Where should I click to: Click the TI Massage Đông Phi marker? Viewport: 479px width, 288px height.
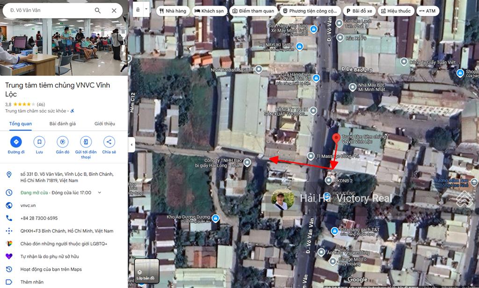click(x=311, y=156)
